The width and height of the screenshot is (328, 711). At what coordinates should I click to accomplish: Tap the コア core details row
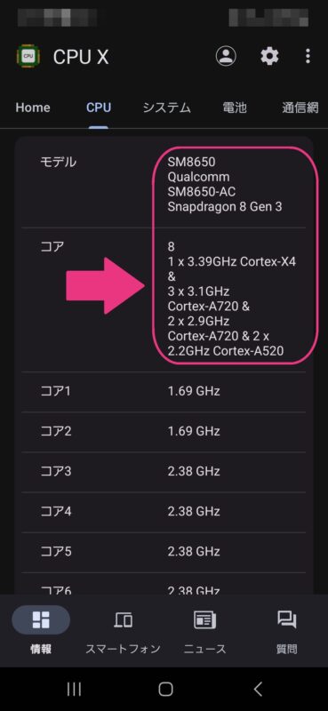(x=164, y=300)
